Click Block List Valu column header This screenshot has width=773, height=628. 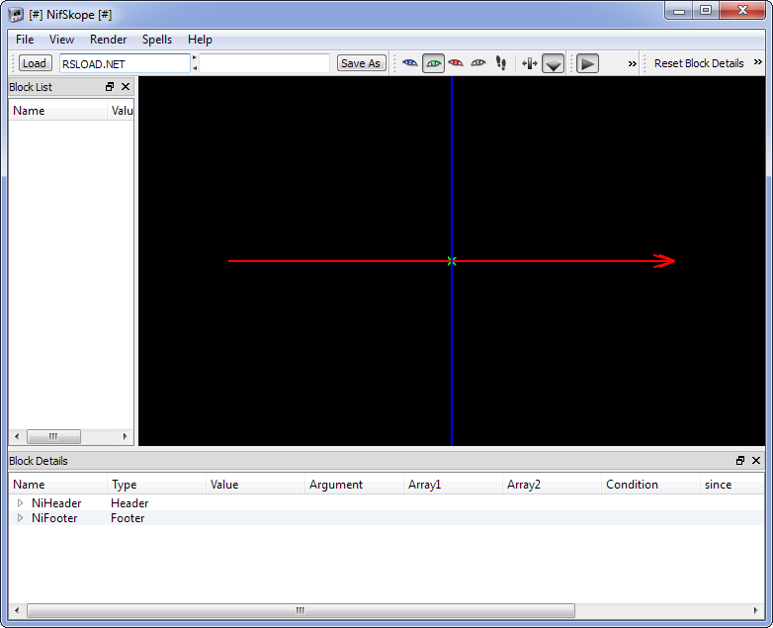point(121,111)
